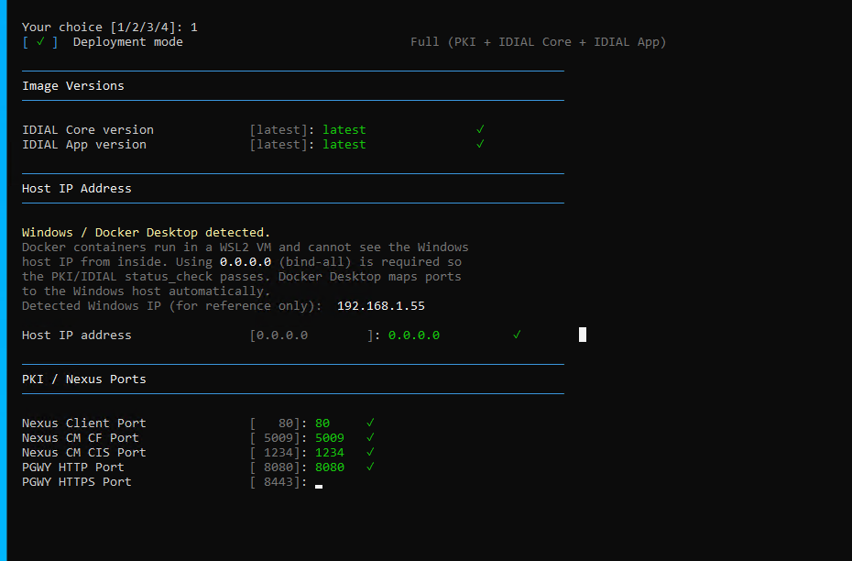Viewport: 852px width, 561px height.
Task: Click the checkmark on Nexus CM CIS Port row
Action: pos(370,452)
